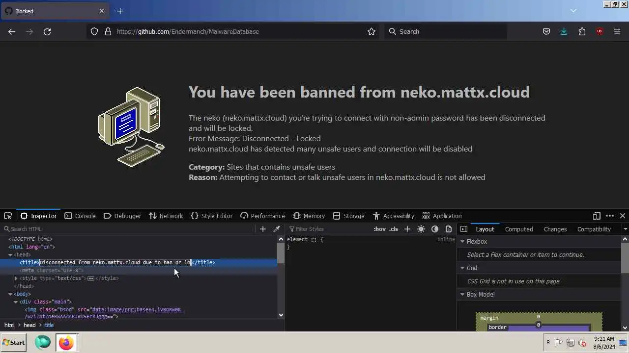Click the element picker icon in DevTools
The height and width of the screenshot is (353, 629).
tap(8, 216)
